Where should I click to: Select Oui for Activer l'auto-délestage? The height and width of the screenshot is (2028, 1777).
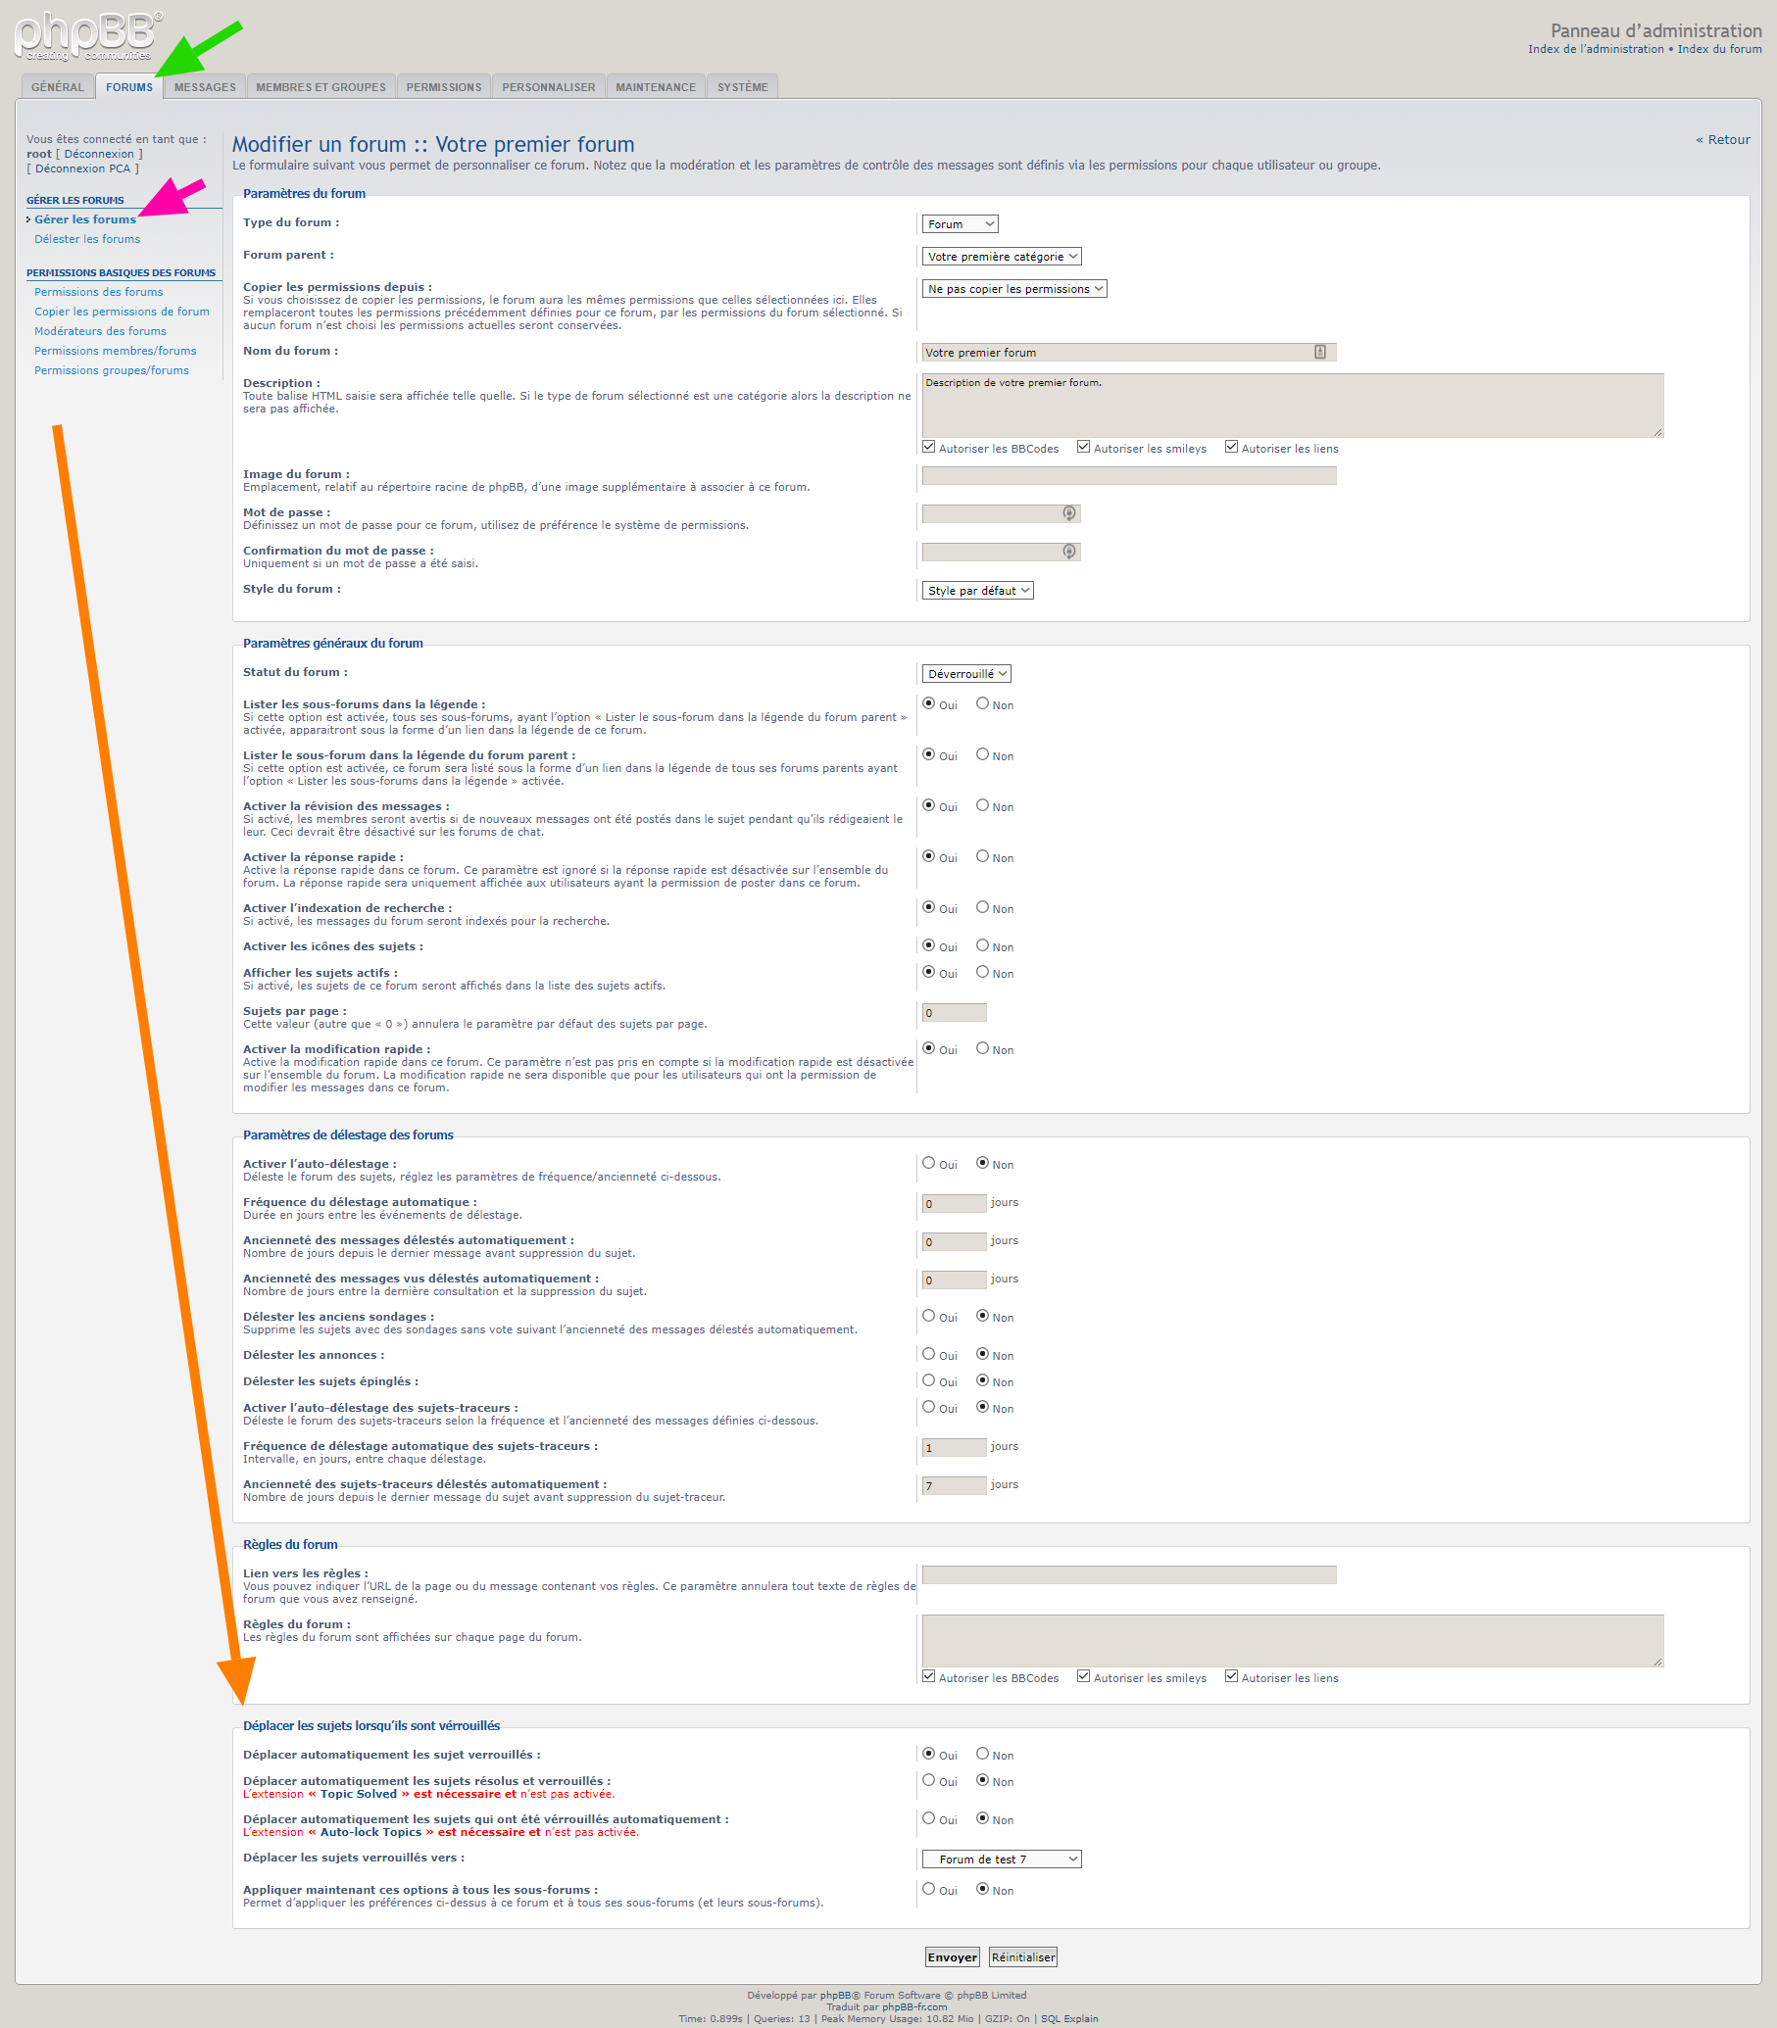(928, 1163)
